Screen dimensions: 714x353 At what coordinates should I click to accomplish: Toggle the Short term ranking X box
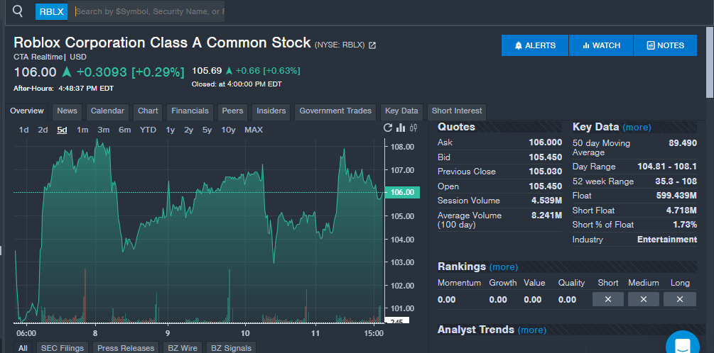[x=608, y=299]
